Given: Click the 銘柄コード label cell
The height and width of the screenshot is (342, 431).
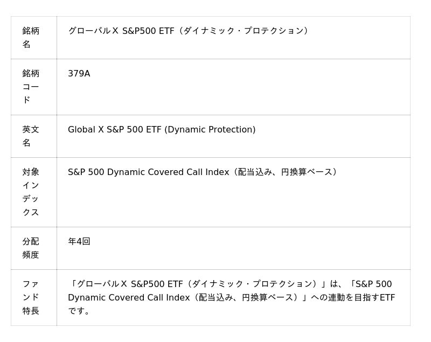Looking at the screenshot, I should (31, 87).
